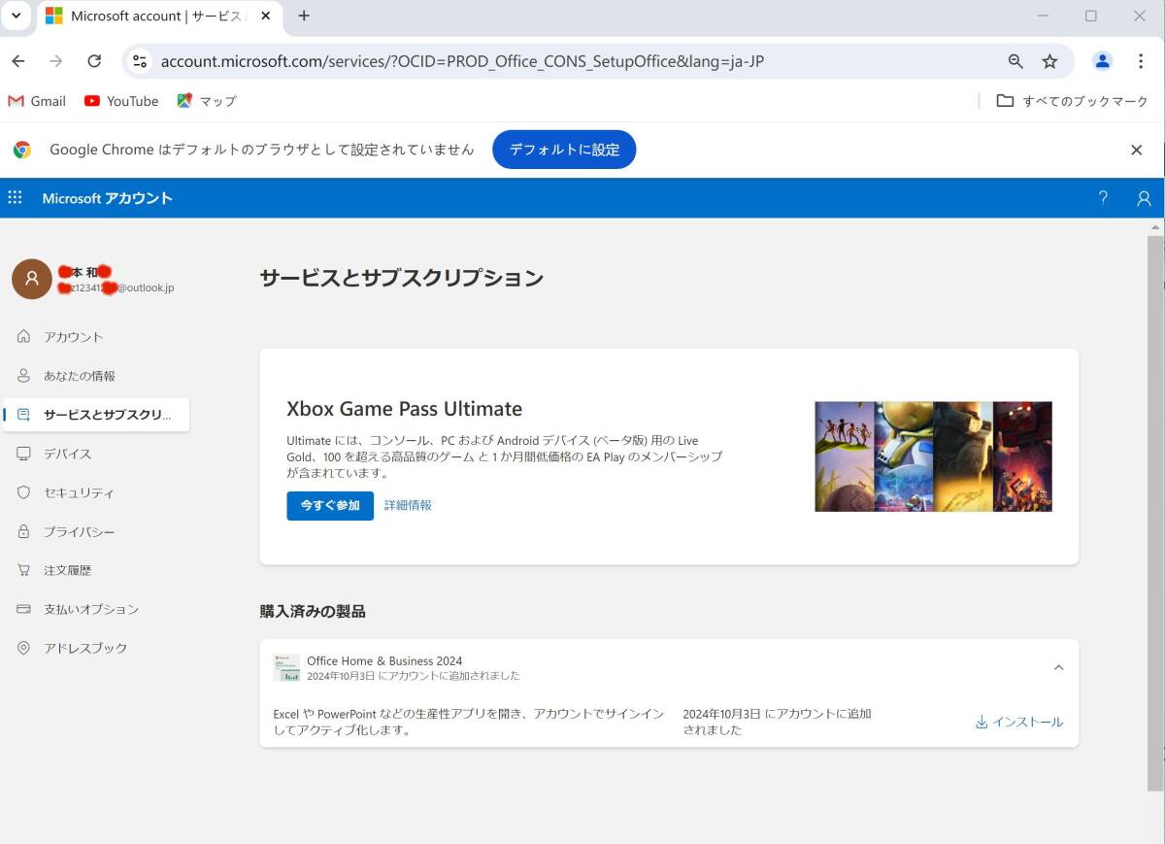This screenshot has height=844, width=1165.
Task: Open the Chrome three-dot menu
Action: click(x=1141, y=61)
